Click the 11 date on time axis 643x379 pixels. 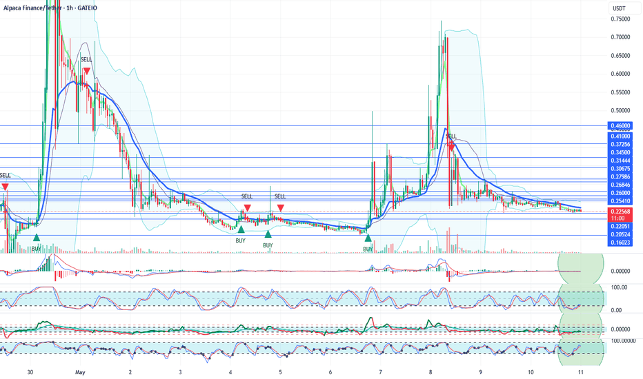click(581, 372)
